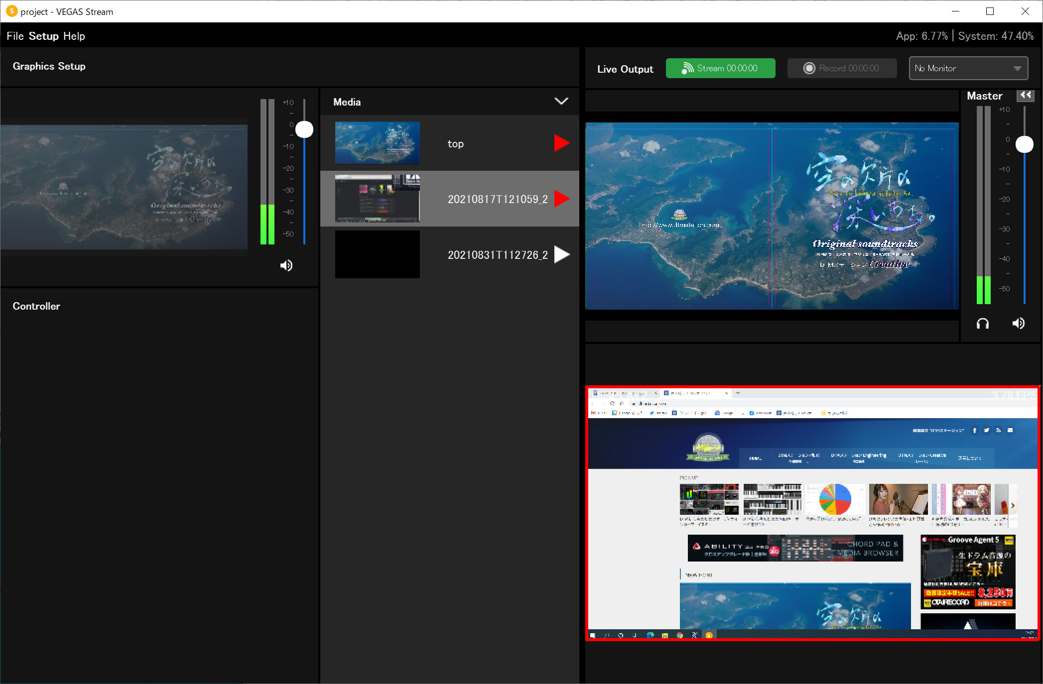Click the App CPU usage readout
Image resolution: width=1043 pixels, height=684 pixels.
click(x=921, y=36)
